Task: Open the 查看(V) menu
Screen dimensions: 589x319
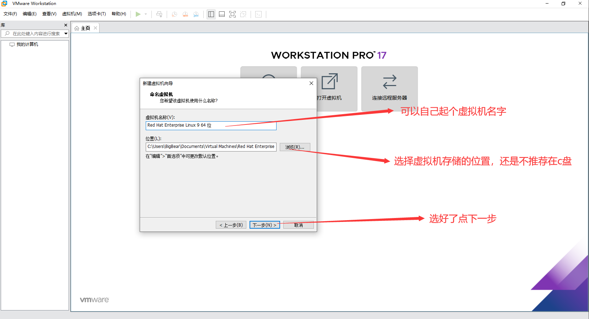Action: (49, 14)
